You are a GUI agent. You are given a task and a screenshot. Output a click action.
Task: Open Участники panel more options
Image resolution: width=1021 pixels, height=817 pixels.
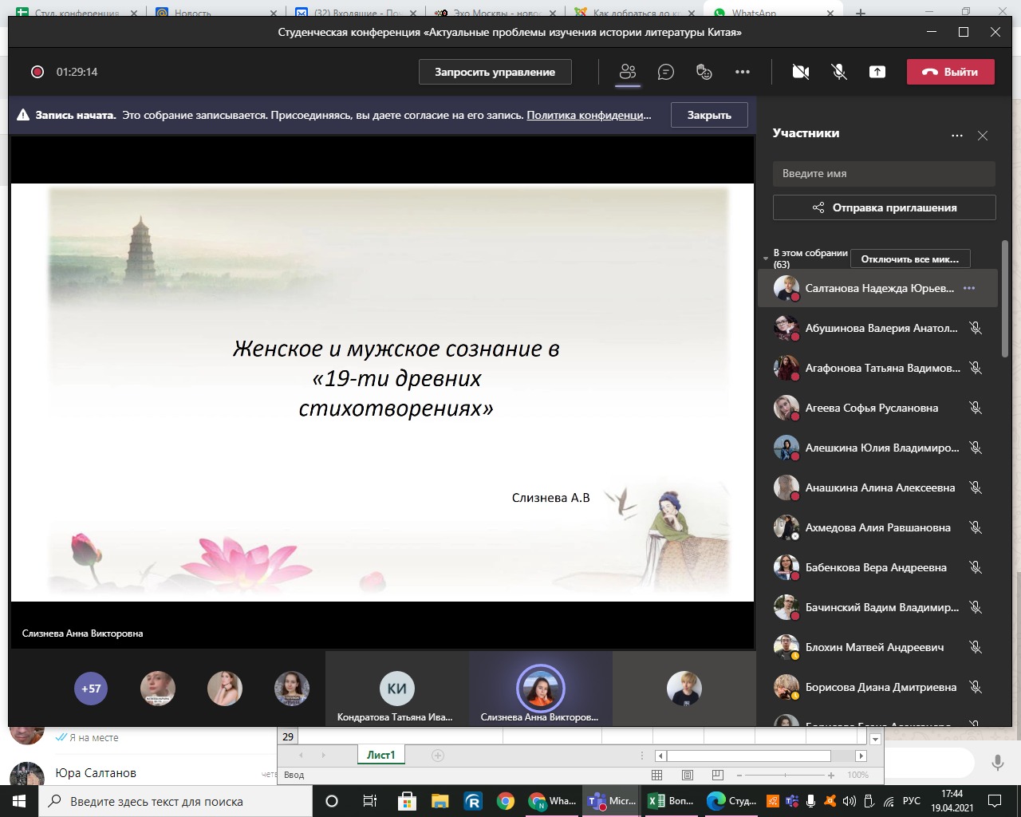(956, 136)
